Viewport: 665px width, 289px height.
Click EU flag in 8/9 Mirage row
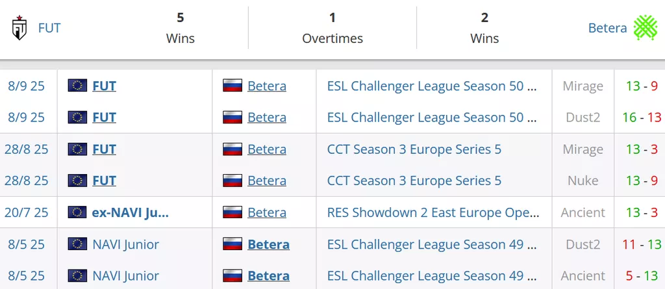click(x=77, y=86)
